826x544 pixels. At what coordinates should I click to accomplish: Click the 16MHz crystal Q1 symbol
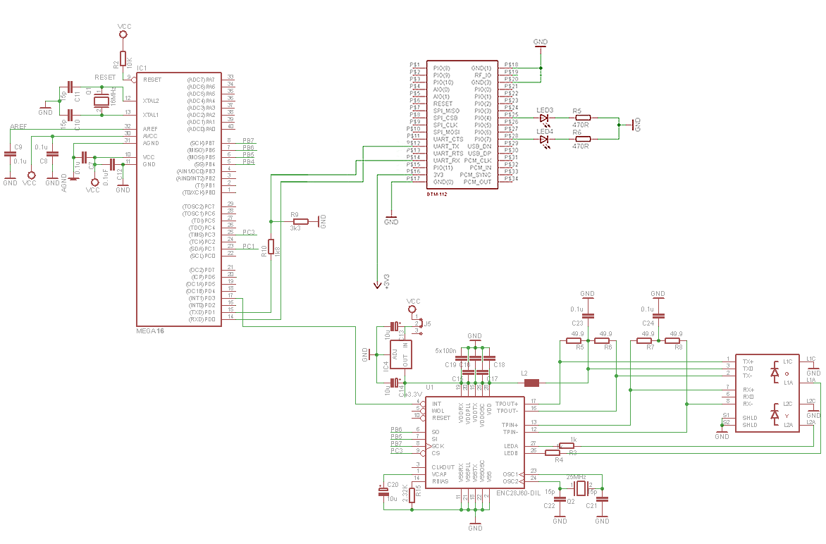click(x=101, y=100)
